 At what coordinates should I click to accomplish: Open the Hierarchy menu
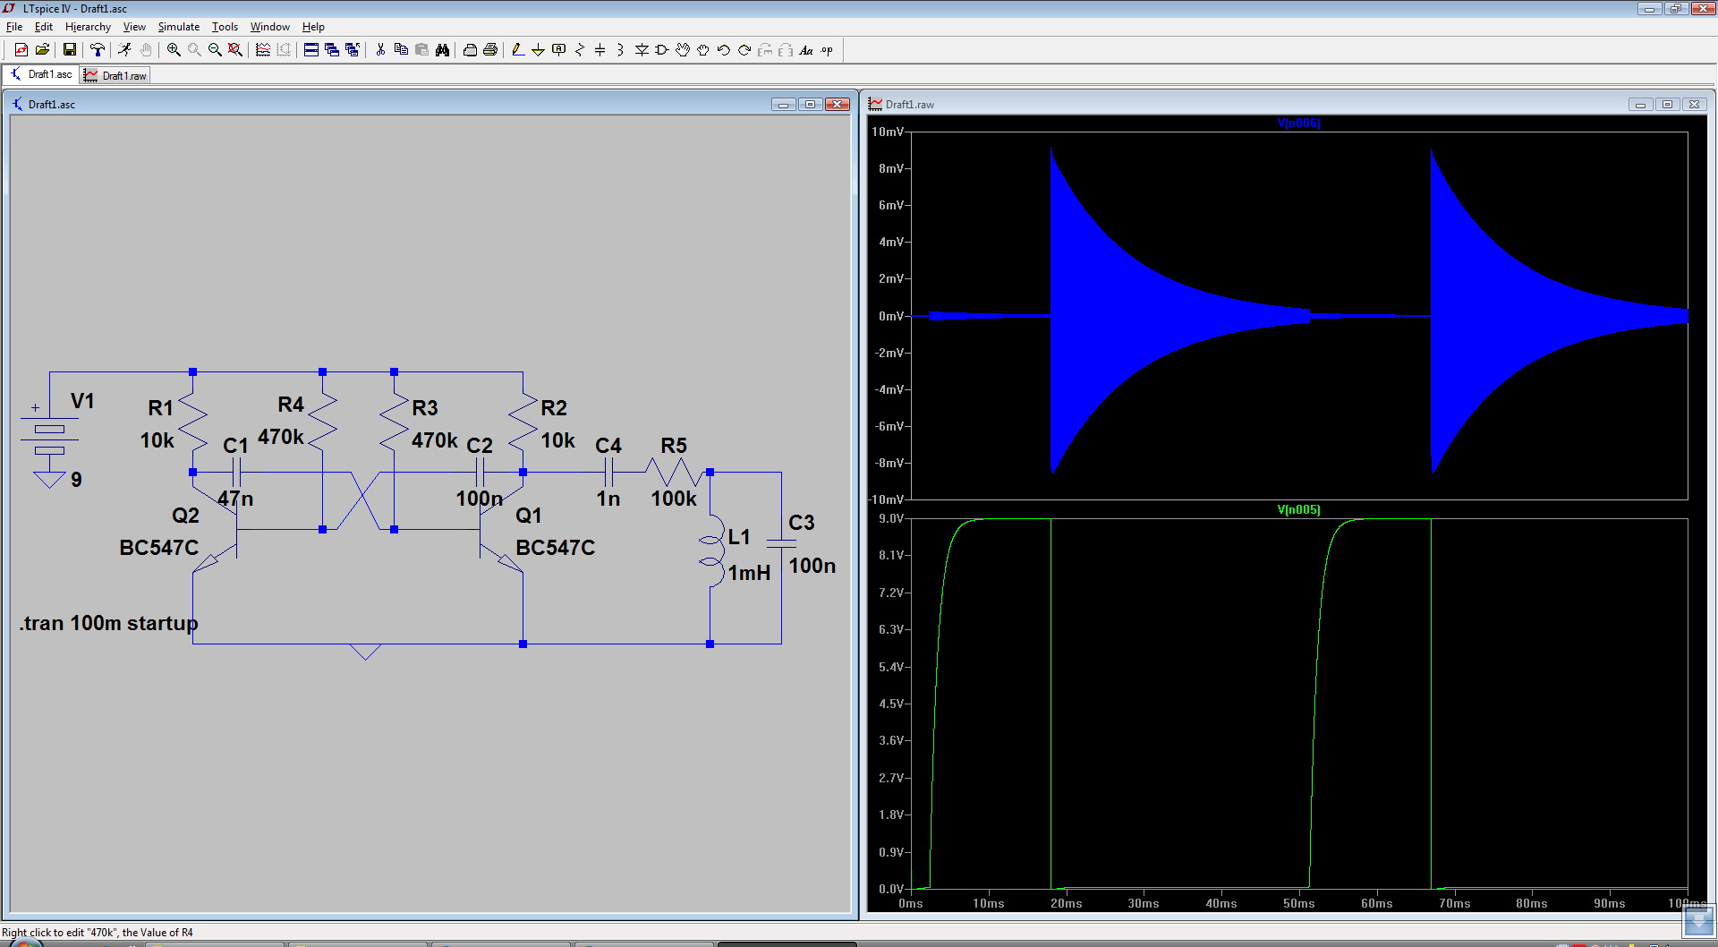click(88, 27)
